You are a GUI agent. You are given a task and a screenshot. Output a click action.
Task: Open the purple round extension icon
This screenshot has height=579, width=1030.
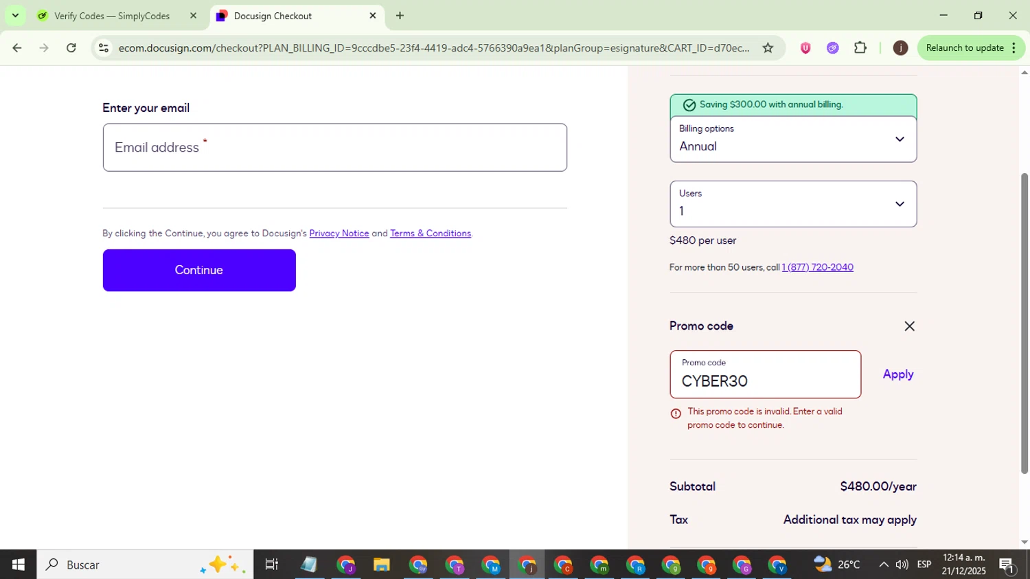point(833,48)
